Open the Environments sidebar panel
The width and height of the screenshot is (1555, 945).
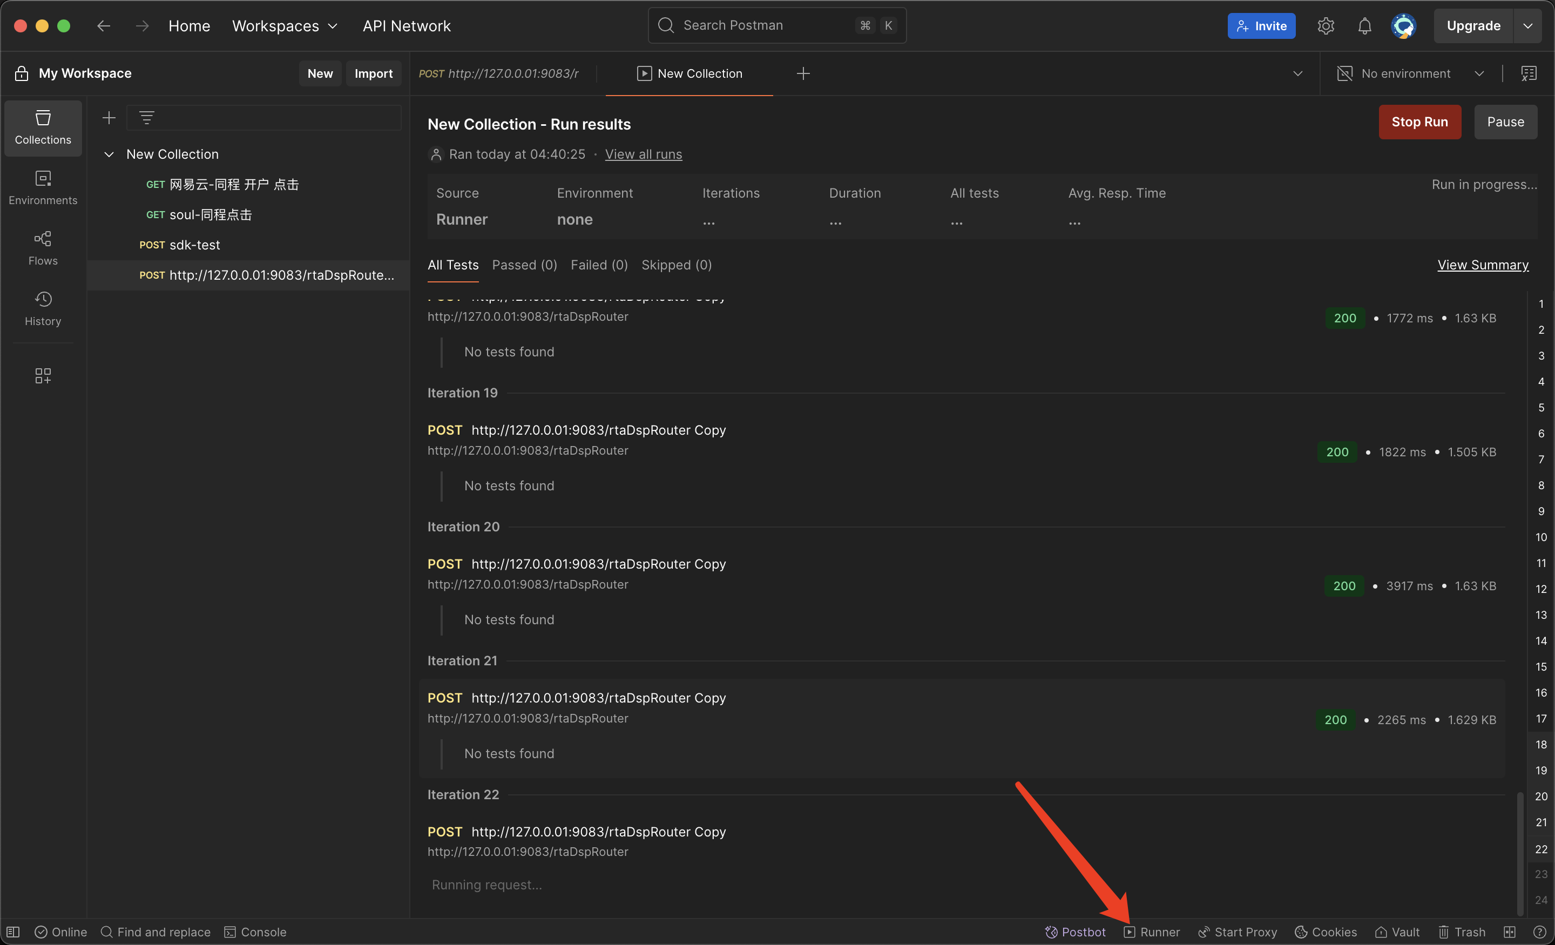[43, 187]
